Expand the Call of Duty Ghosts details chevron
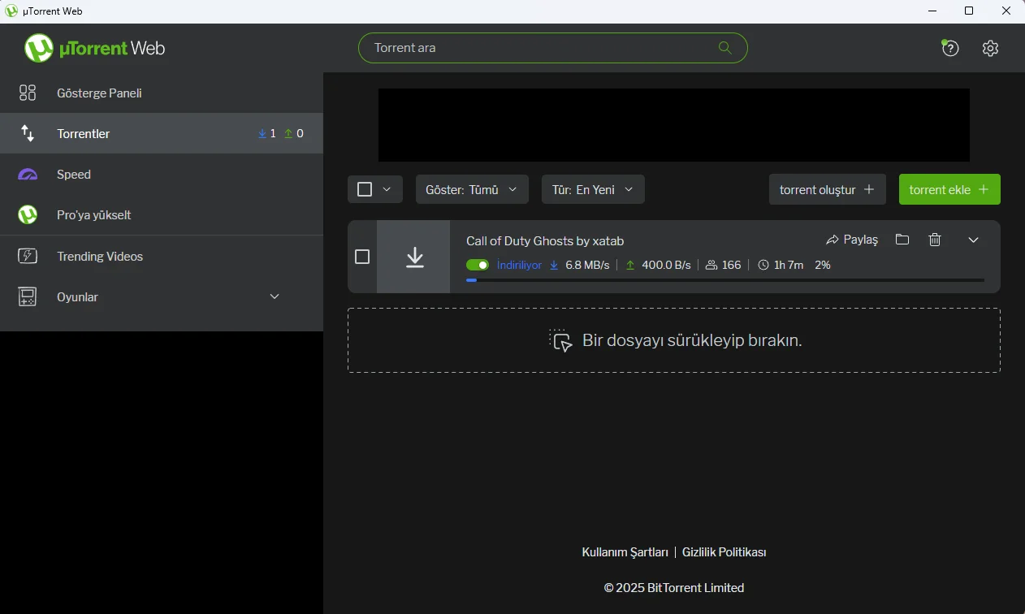The height and width of the screenshot is (614, 1025). click(973, 240)
